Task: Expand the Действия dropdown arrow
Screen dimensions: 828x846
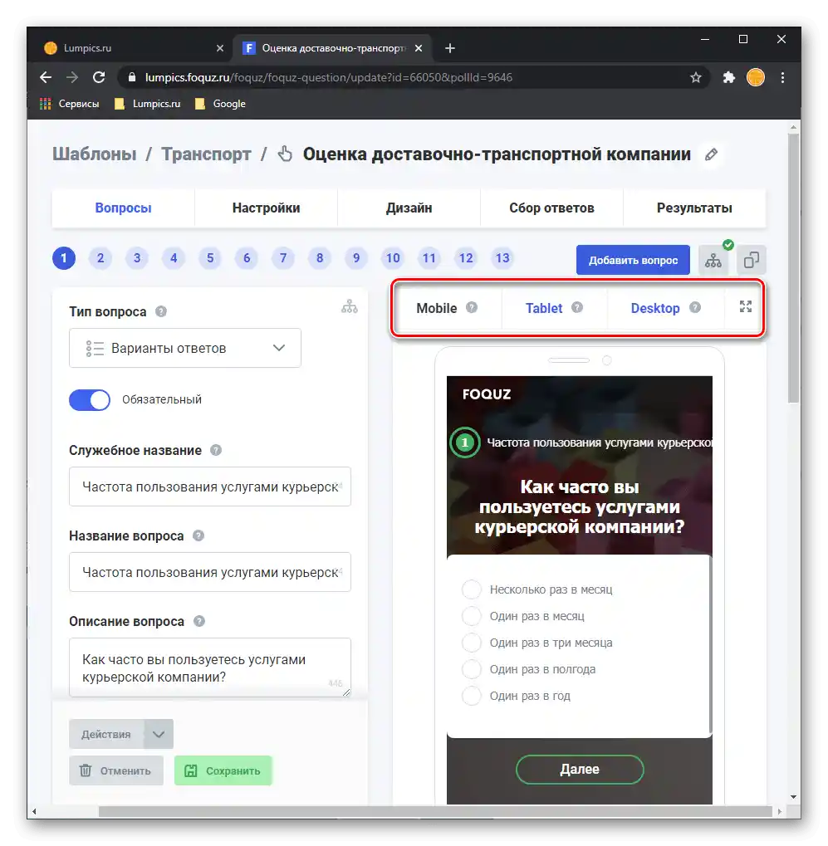Action: click(159, 734)
